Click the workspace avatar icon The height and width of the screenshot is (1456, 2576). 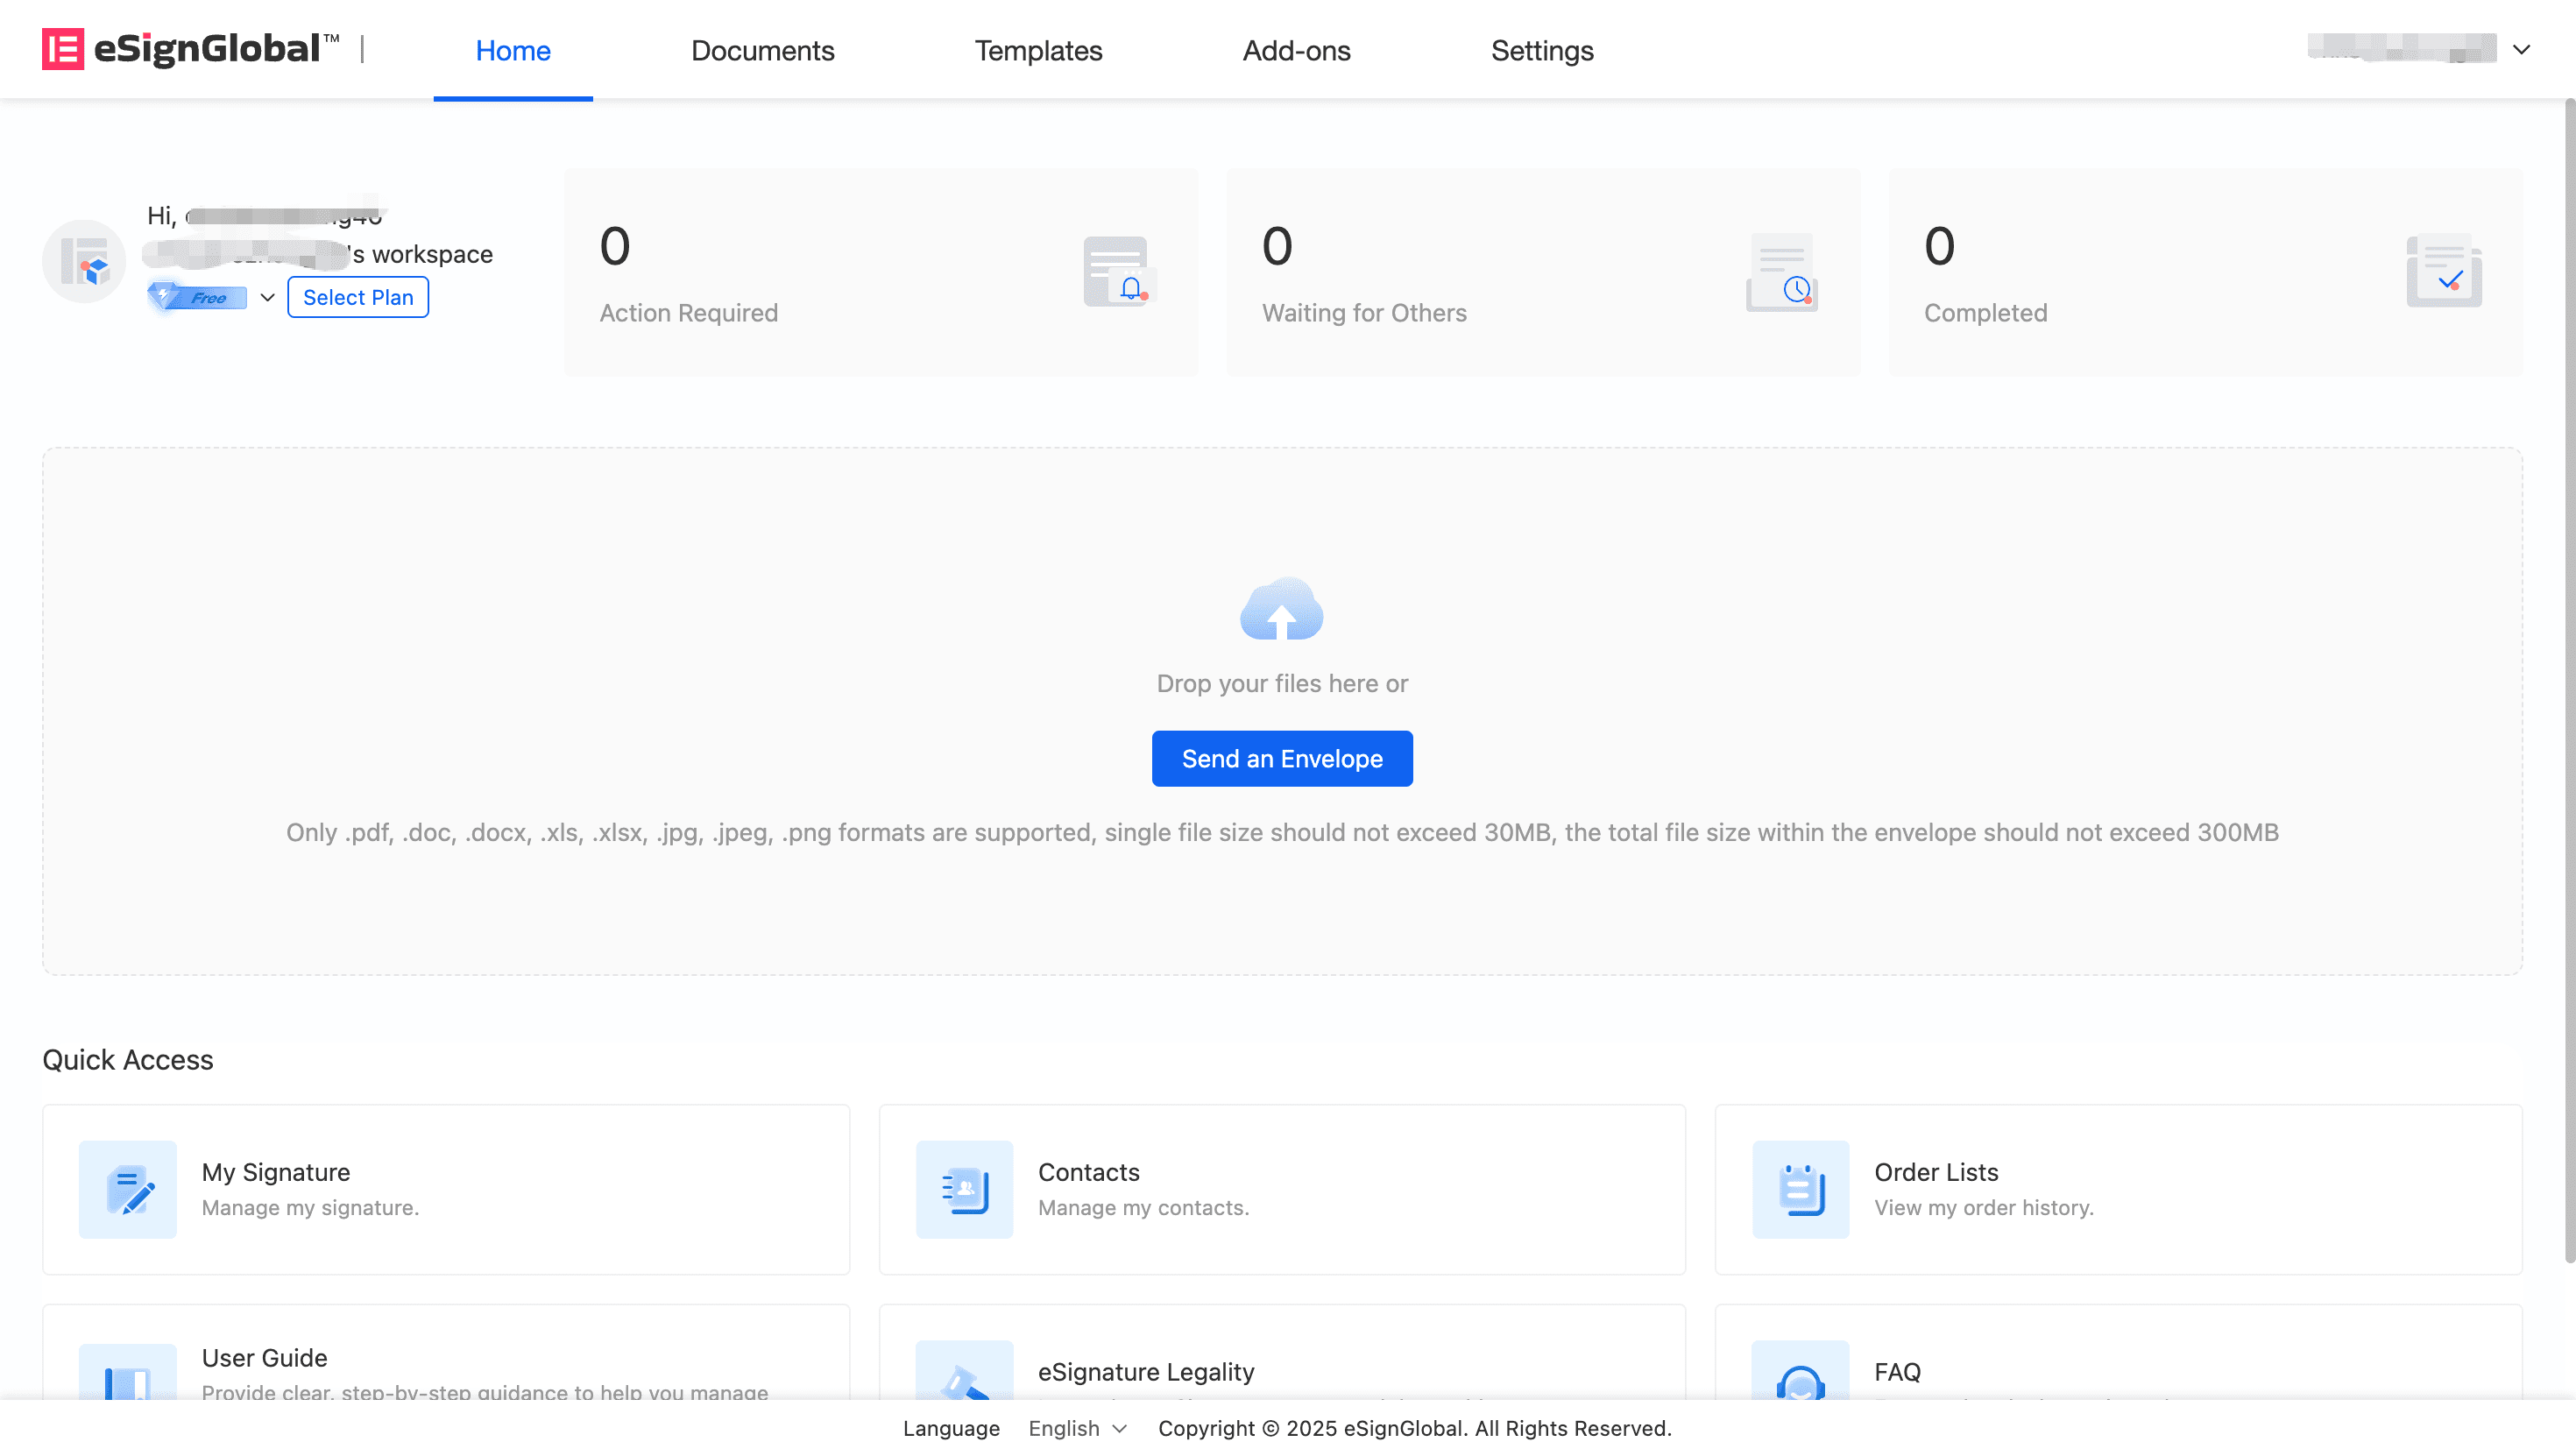click(x=84, y=261)
